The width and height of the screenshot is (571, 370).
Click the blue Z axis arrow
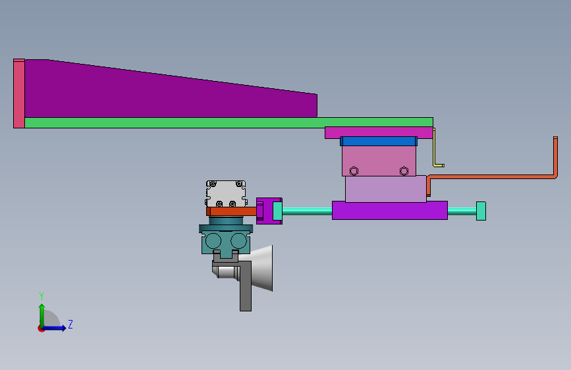(x=55, y=328)
